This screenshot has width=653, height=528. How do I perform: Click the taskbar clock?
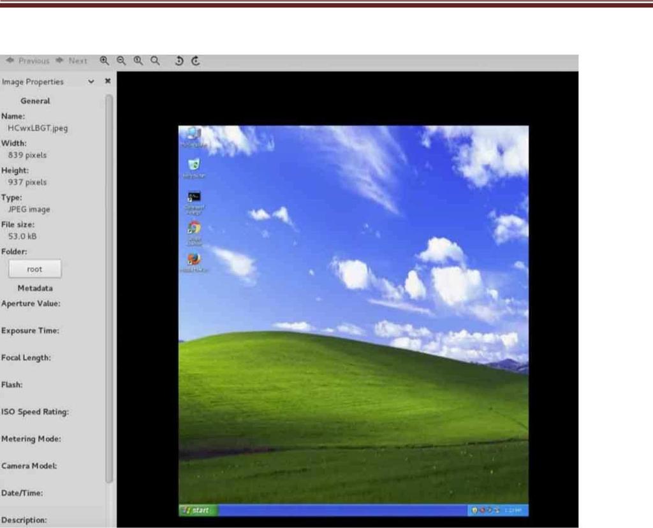click(x=512, y=510)
